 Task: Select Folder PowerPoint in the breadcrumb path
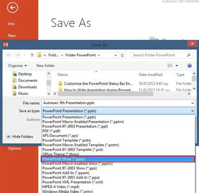tap(81, 55)
